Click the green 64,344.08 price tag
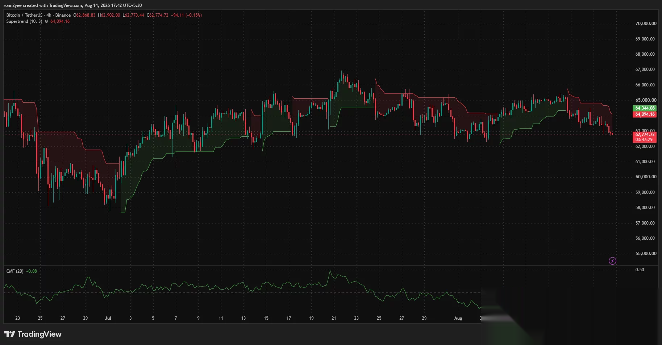The width and height of the screenshot is (662, 345). 645,108
